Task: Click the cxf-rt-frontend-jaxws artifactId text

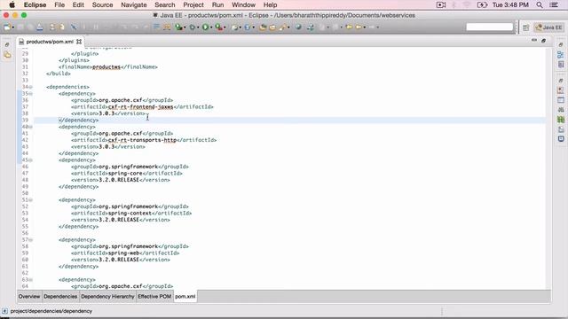Action: click(140, 106)
